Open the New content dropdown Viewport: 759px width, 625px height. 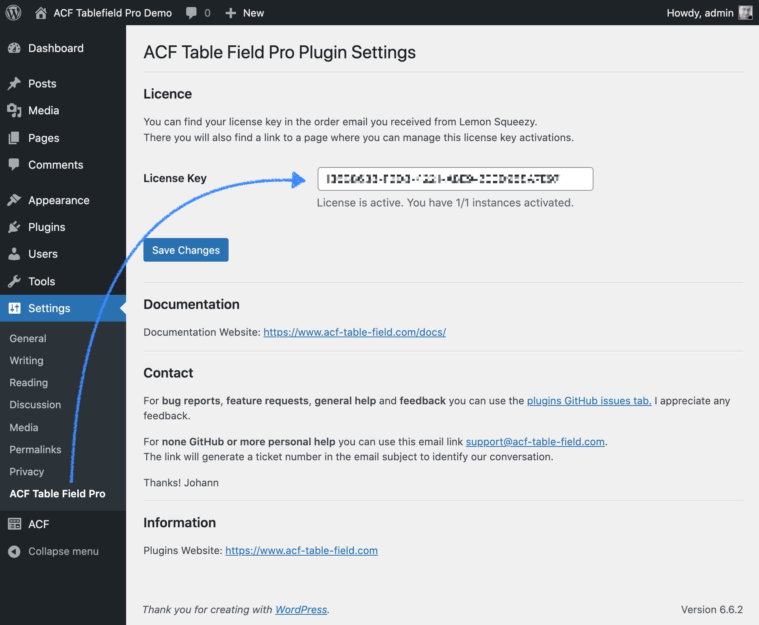244,13
